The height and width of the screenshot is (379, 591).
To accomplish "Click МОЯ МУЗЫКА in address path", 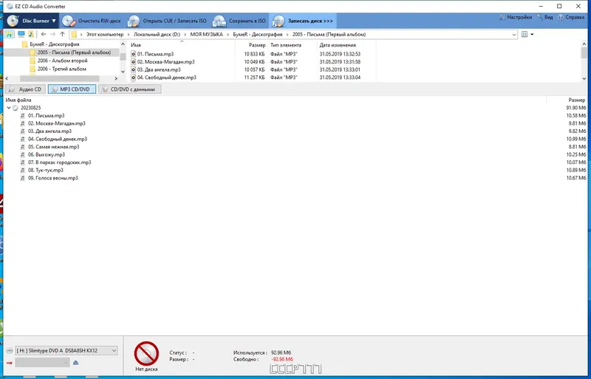I will (207, 34).
